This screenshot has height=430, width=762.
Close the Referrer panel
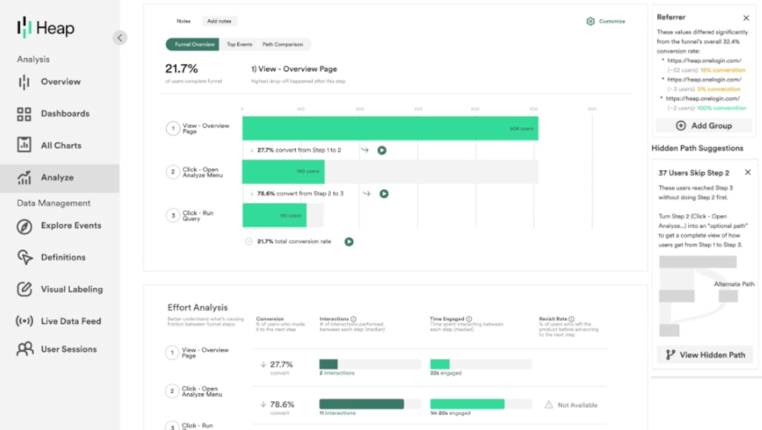coord(746,18)
